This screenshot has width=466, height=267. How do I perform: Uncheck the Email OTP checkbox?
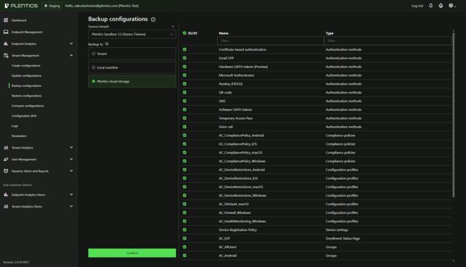tap(184, 58)
